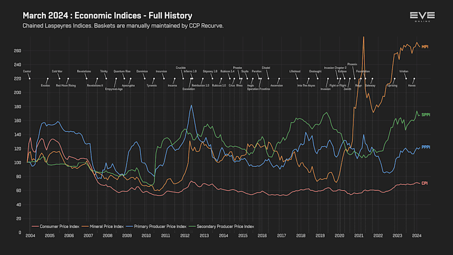Select the Havoc marker label
The width and height of the screenshot is (453, 255).
412,86
